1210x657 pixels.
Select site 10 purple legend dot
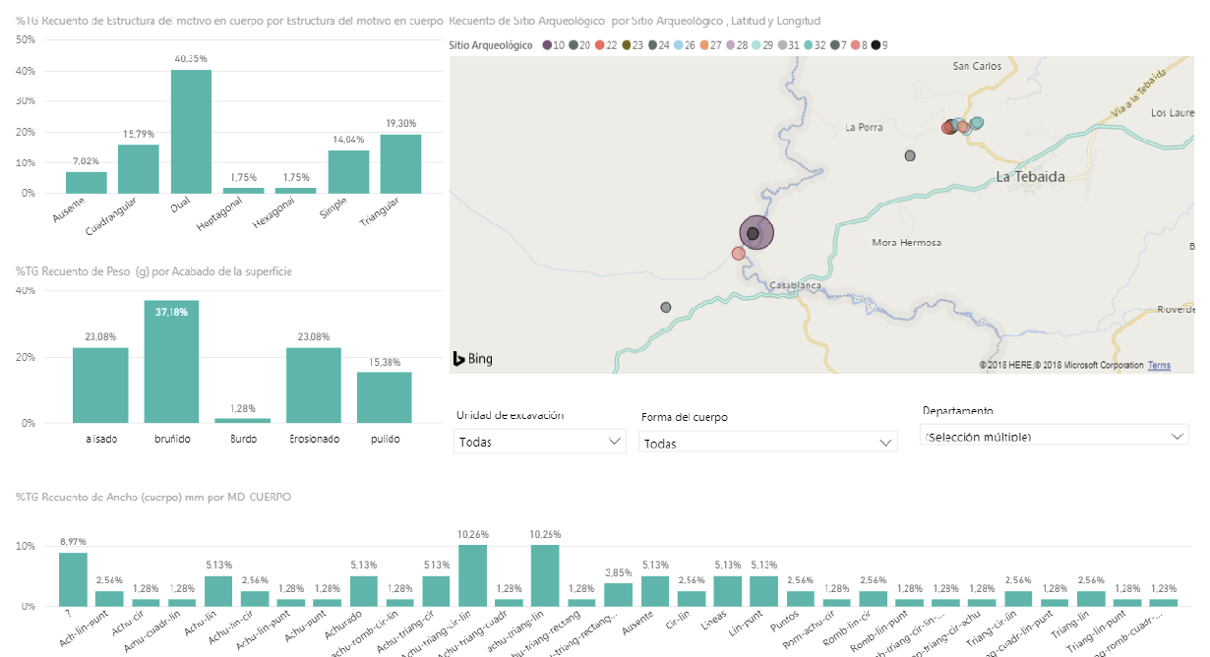546,45
